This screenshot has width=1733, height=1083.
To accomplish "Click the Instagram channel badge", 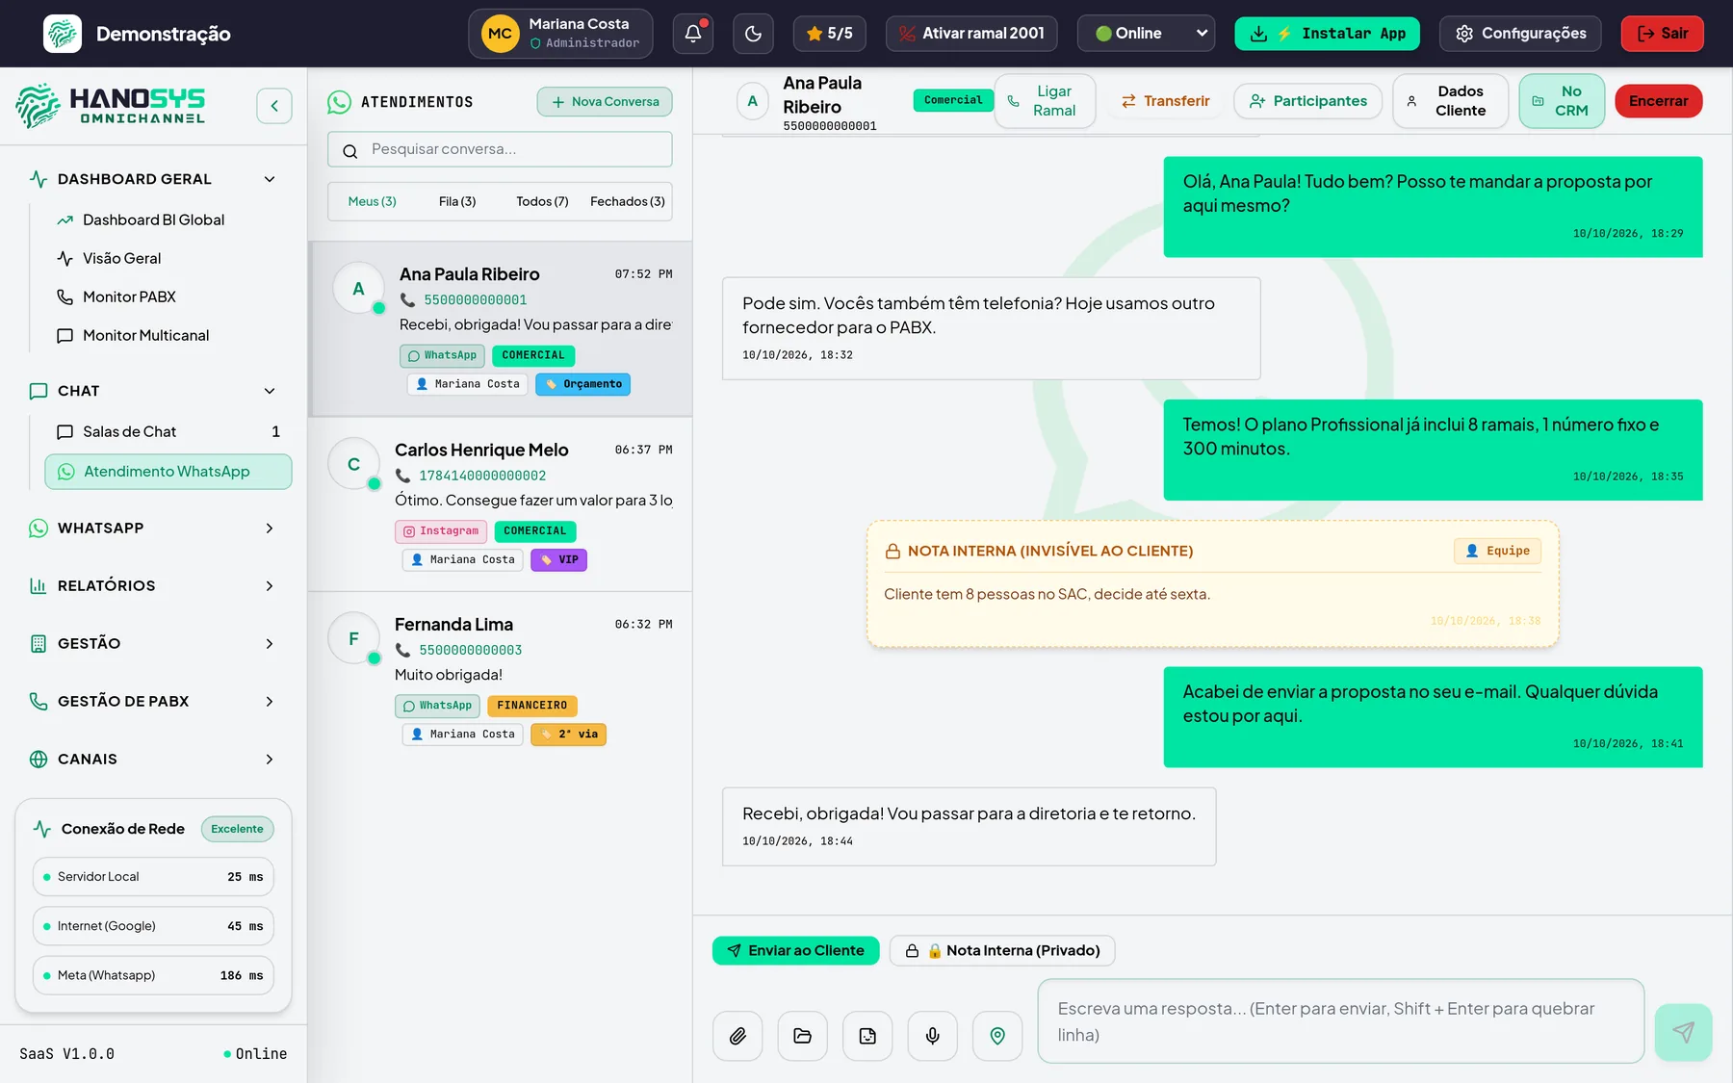I will (440, 531).
